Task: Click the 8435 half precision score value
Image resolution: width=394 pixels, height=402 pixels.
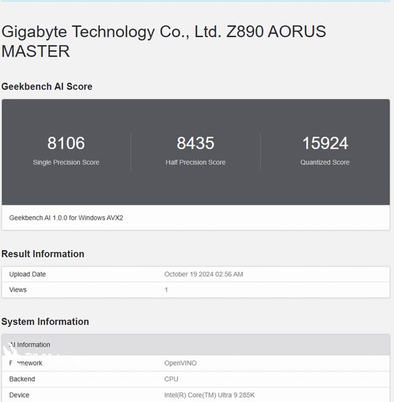Action: (x=195, y=143)
